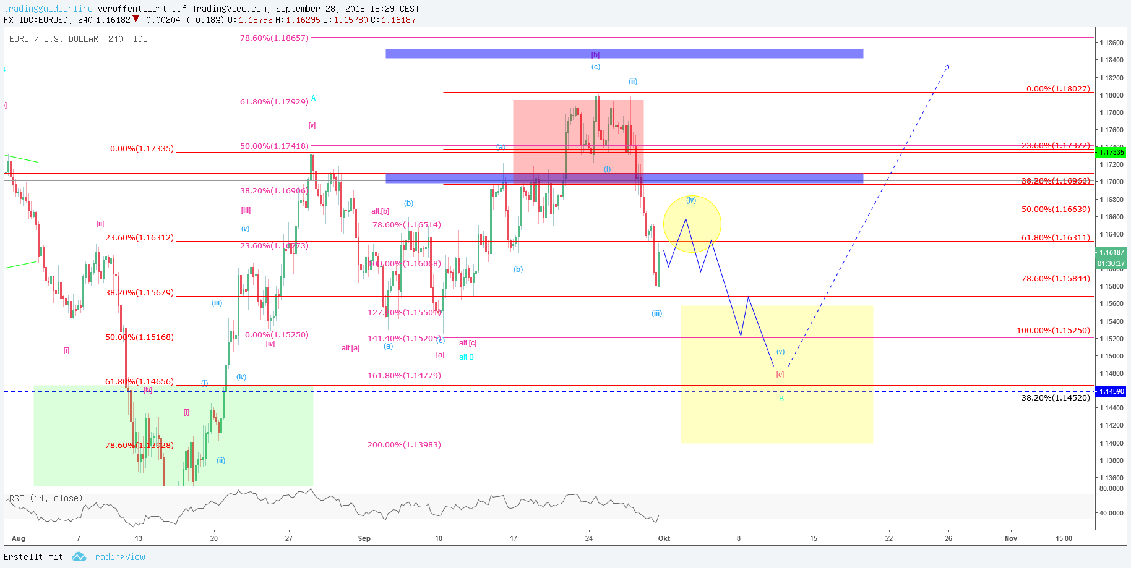Click the Sep date on time axis
Viewport: 1131px width, 568px height.
tap(364, 538)
